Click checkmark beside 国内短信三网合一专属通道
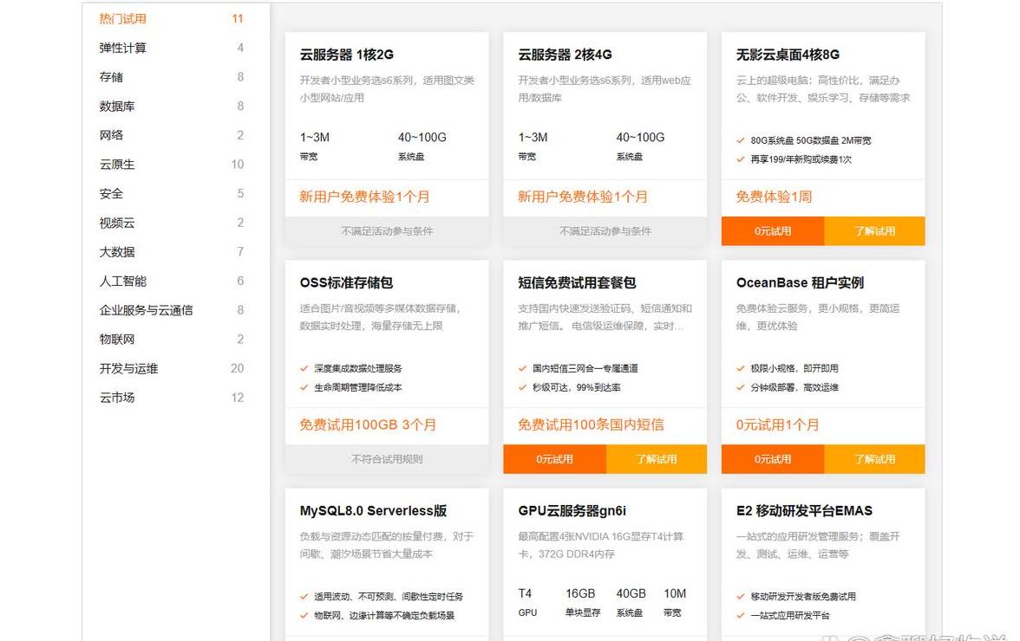 (x=522, y=368)
